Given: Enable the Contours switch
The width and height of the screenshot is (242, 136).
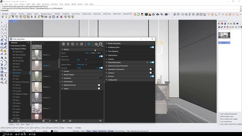Looking at the screenshot, I should tap(151, 73).
